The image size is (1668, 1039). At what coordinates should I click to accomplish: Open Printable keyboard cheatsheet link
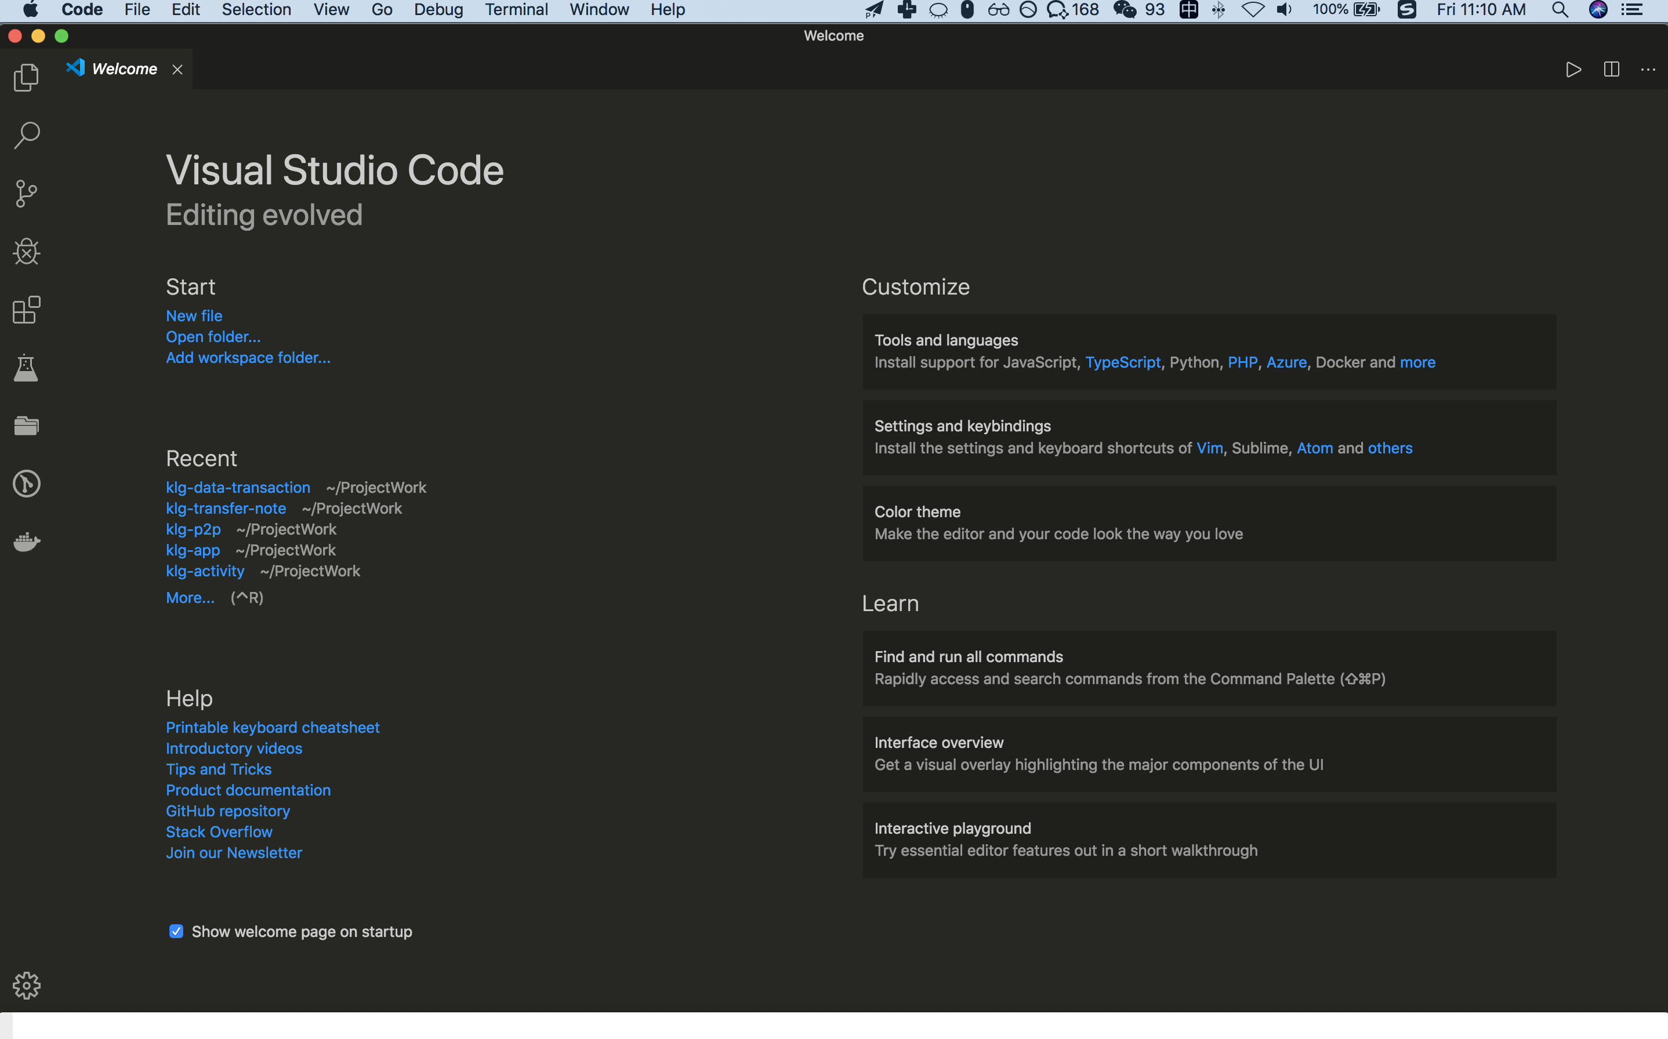[272, 728]
